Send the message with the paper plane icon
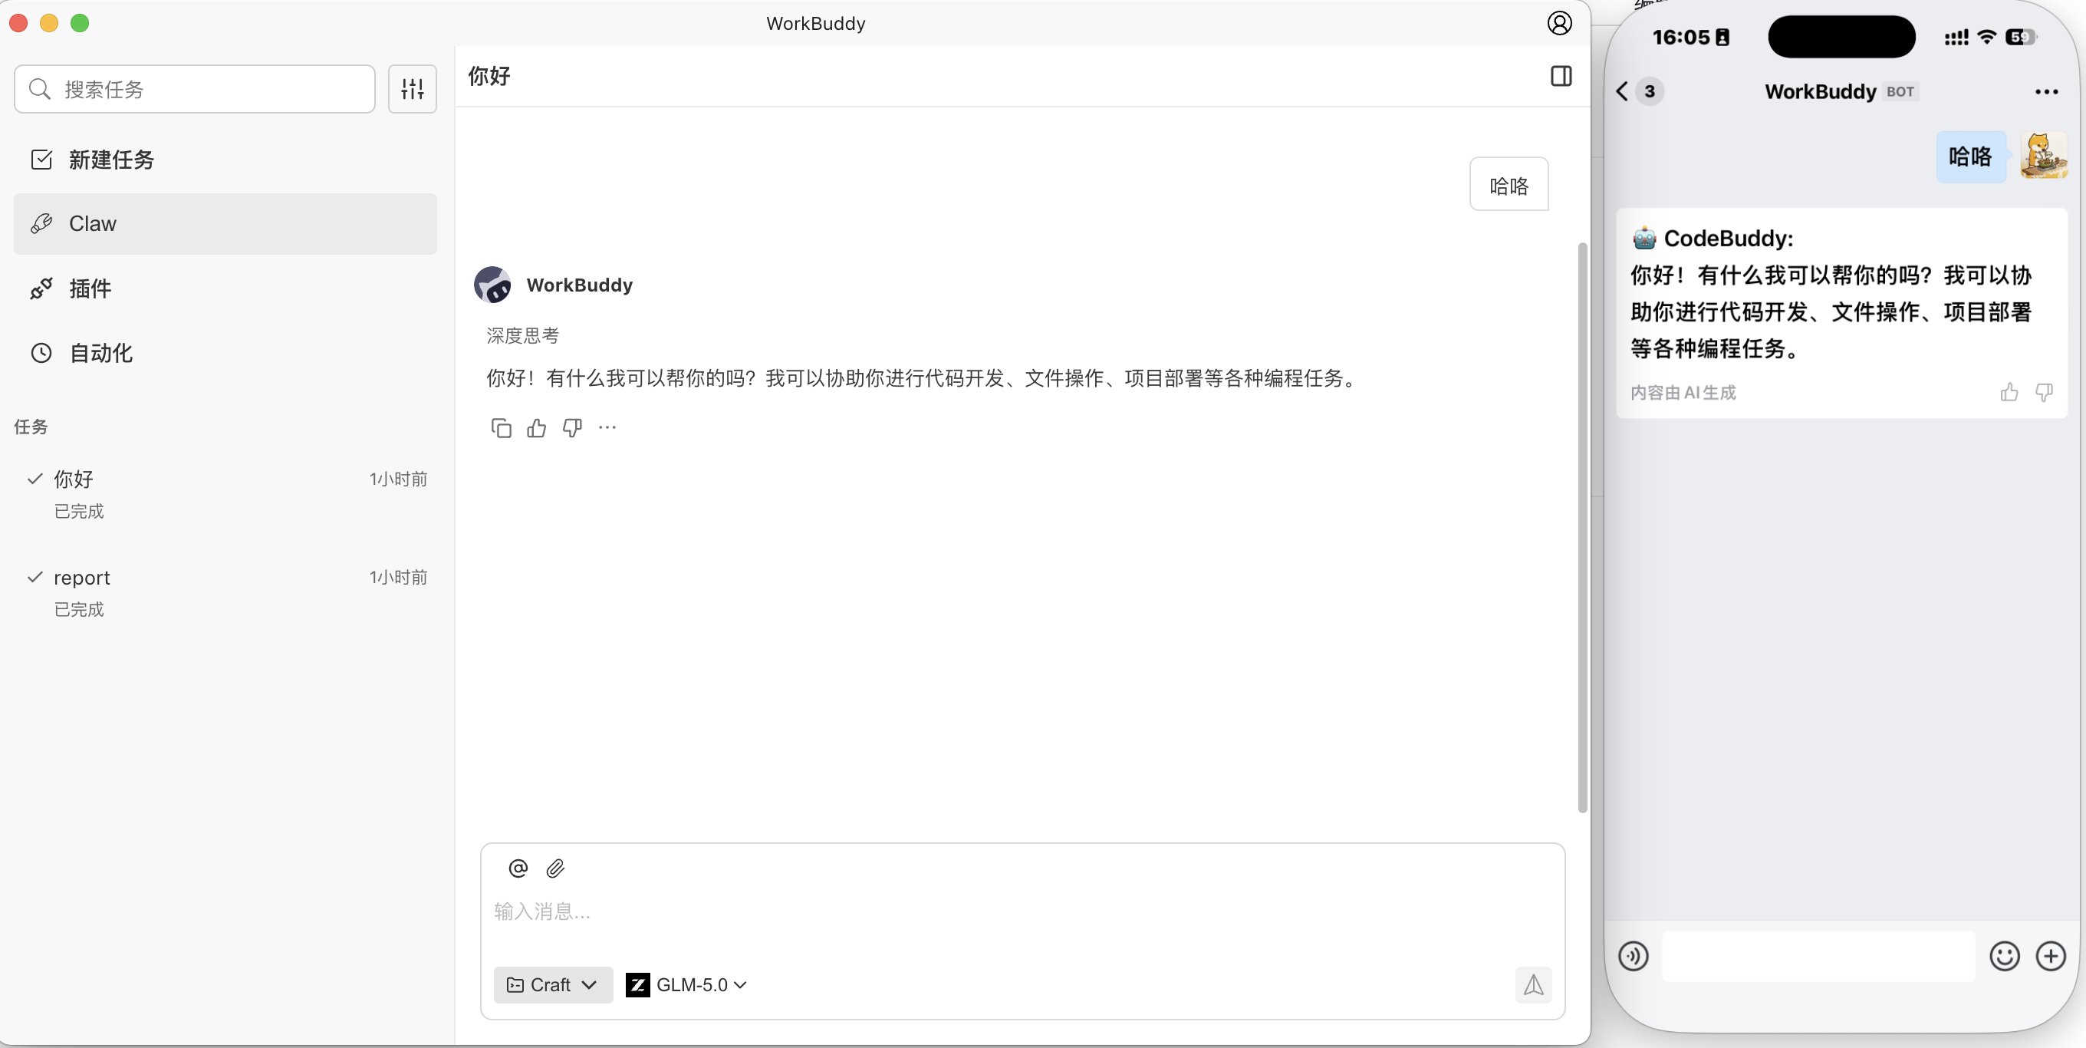 tap(1533, 985)
